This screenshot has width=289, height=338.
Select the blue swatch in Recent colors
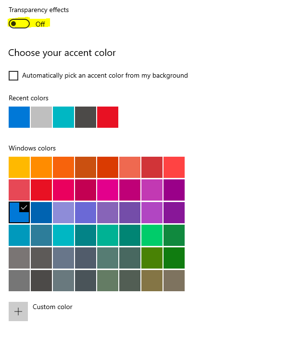click(x=19, y=117)
